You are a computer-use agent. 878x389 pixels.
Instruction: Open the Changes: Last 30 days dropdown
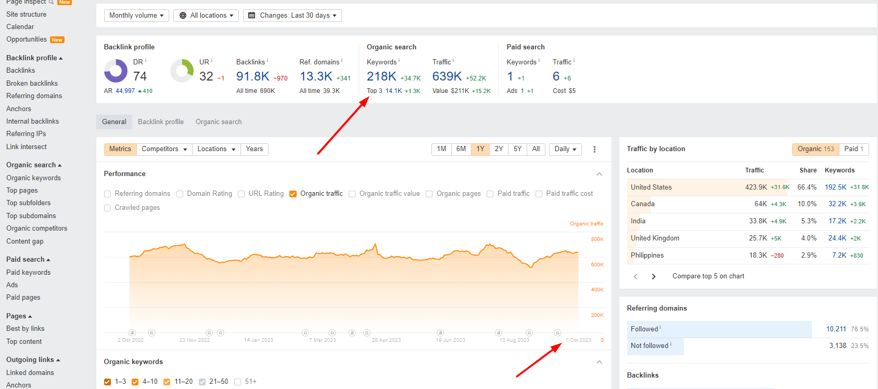click(292, 16)
